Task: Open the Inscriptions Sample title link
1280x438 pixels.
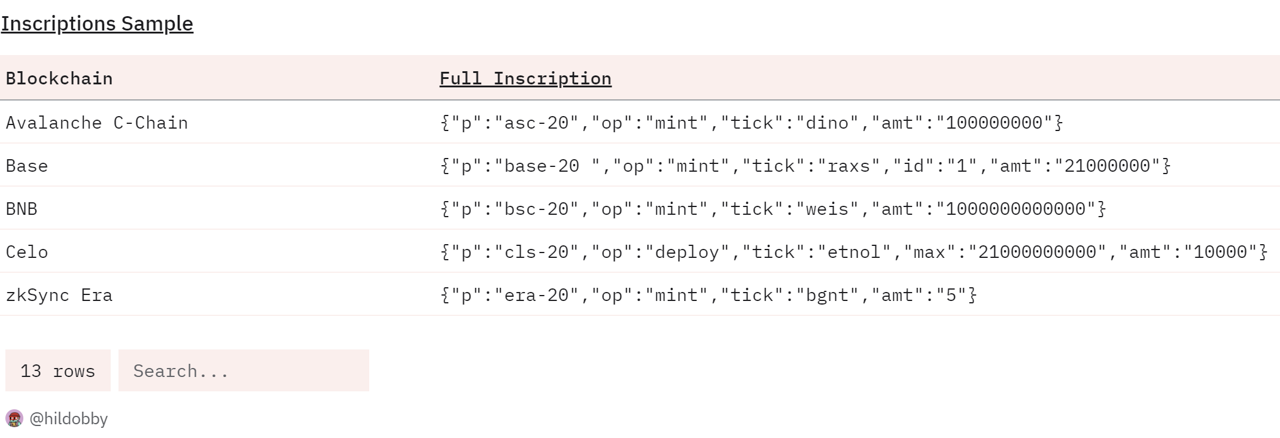Action: (97, 23)
